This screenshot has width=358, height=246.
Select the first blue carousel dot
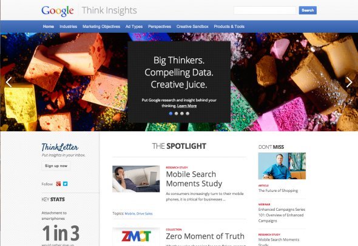pyautogui.click(x=171, y=114)
